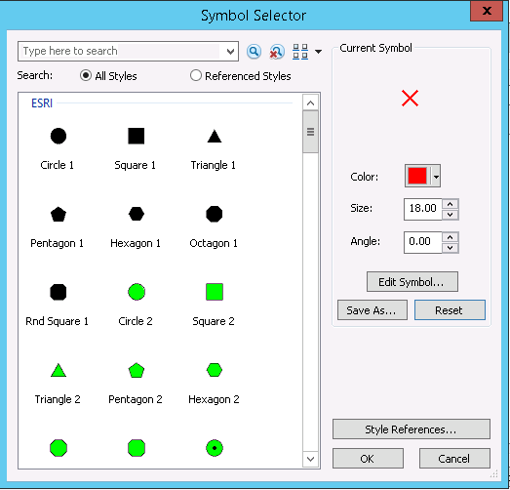Confirm with the OK button

pos(368,459)
